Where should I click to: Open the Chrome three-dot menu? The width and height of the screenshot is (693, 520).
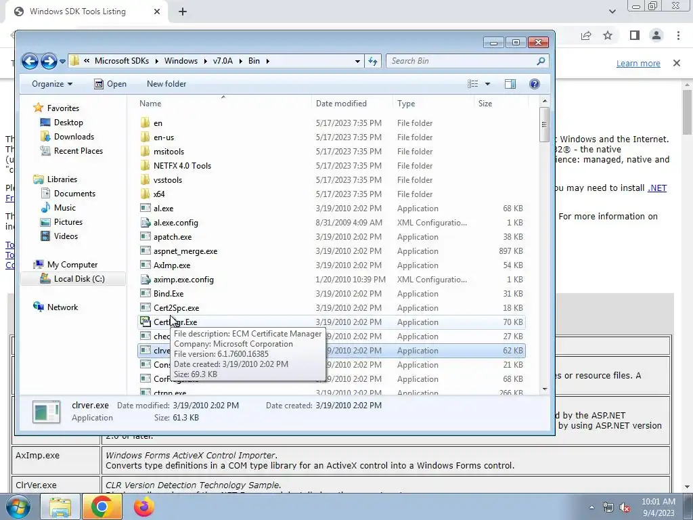(678, 35)
